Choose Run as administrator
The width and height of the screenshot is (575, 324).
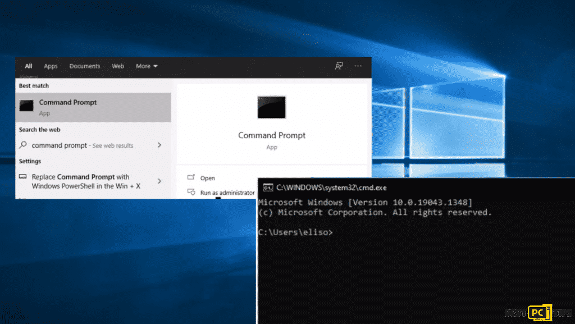227,193
